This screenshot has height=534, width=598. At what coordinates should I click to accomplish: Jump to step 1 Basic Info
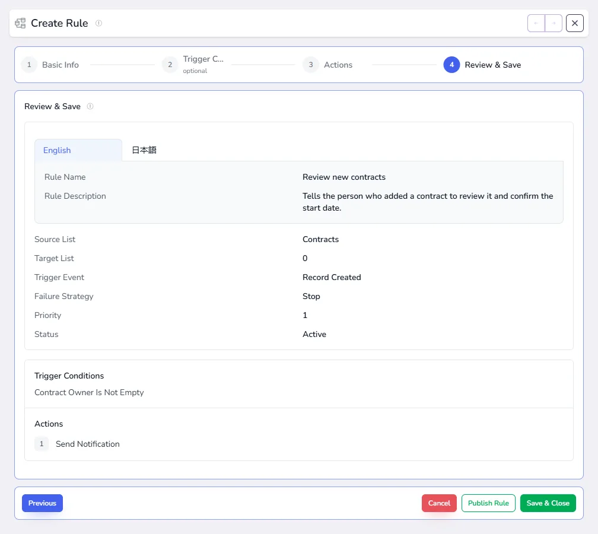(50, 65)
